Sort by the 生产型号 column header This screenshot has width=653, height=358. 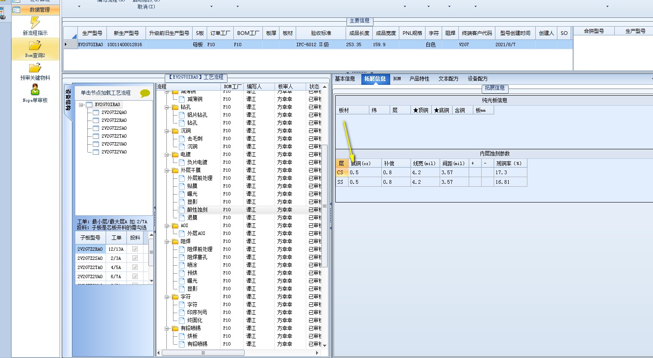(92, 33)
